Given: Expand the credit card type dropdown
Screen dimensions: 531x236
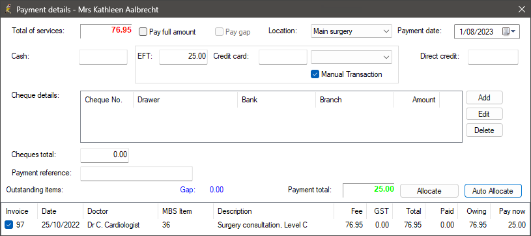Looking at the screenshot, I should [351, 57].
